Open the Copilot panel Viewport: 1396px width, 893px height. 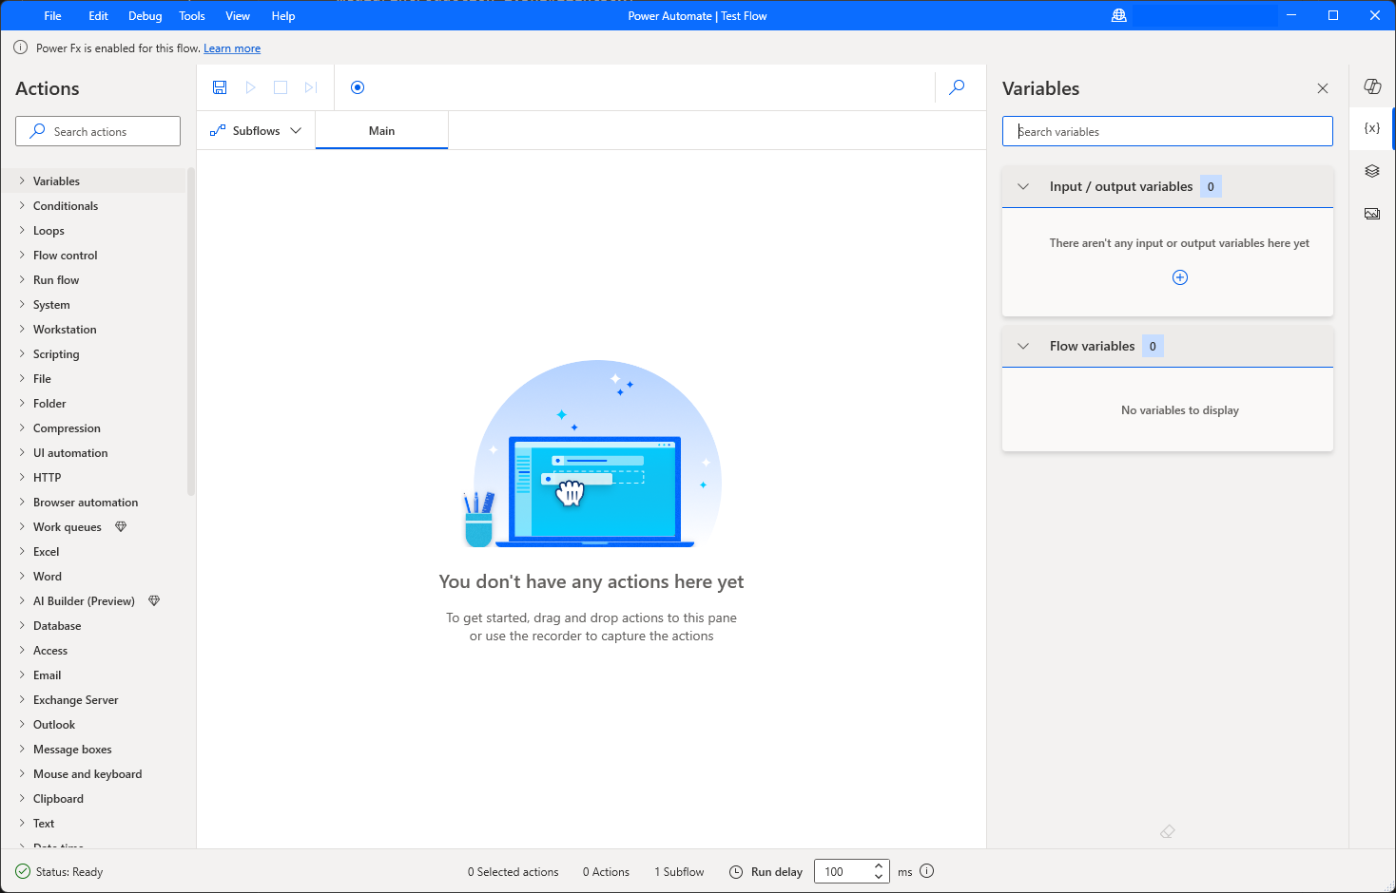pyautogui.click(x=1371, y=86)
